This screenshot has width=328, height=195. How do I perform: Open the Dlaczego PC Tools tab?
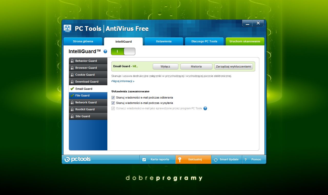[204, 41]
